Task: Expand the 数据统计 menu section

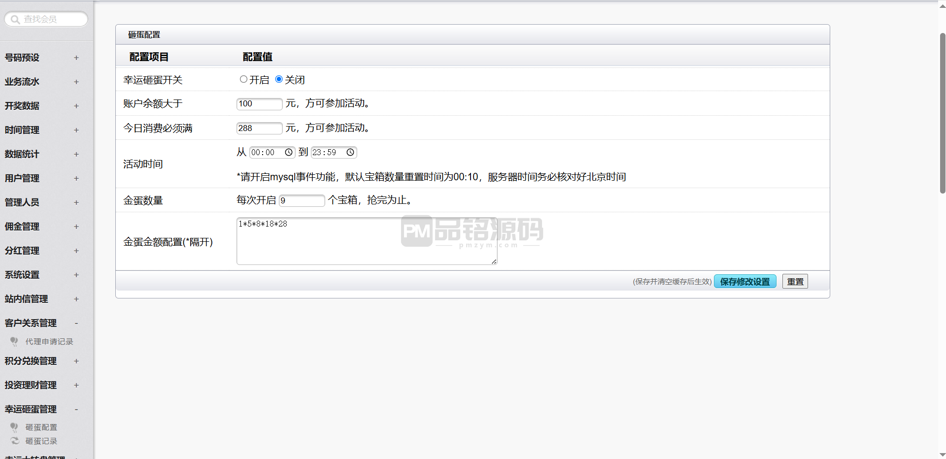Action: 76,154
